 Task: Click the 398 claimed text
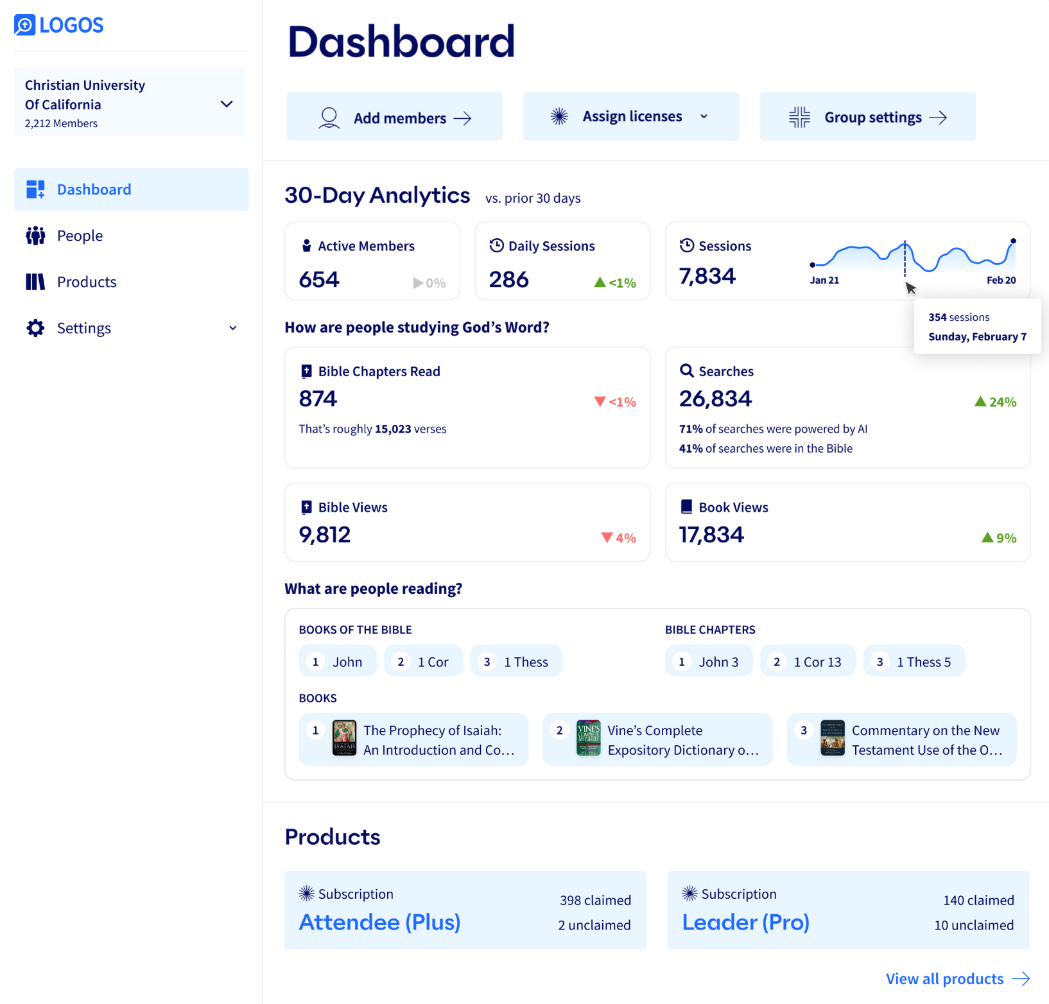pyautogui.click(x=595, y=900)
